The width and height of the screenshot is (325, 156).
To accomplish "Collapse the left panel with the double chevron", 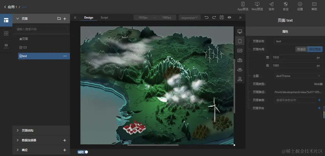I will (x=75, y=18).
